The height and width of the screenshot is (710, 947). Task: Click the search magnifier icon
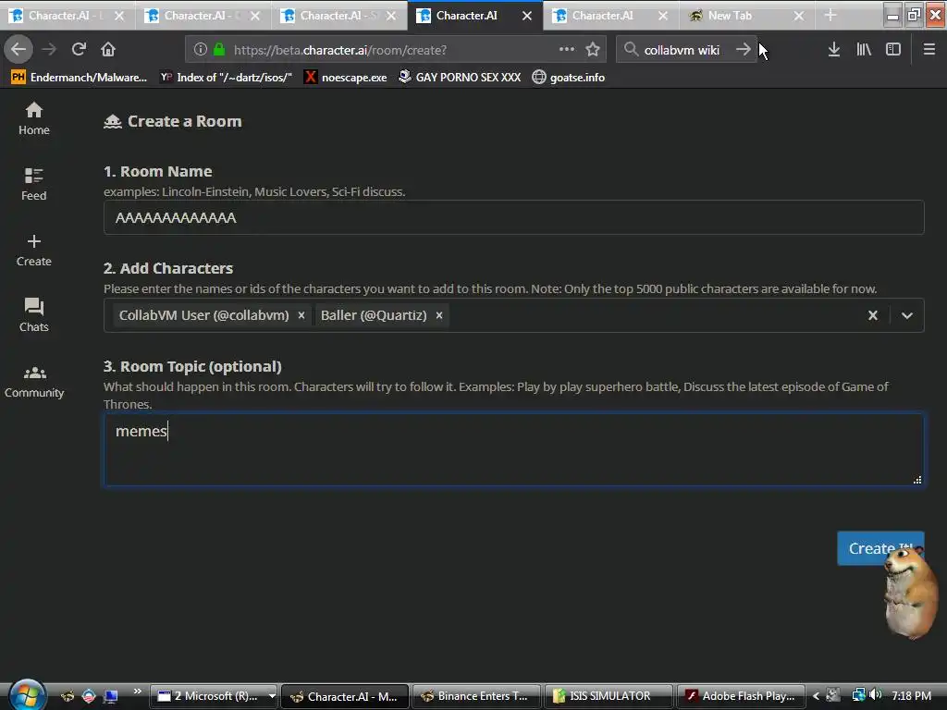point(631,50)
